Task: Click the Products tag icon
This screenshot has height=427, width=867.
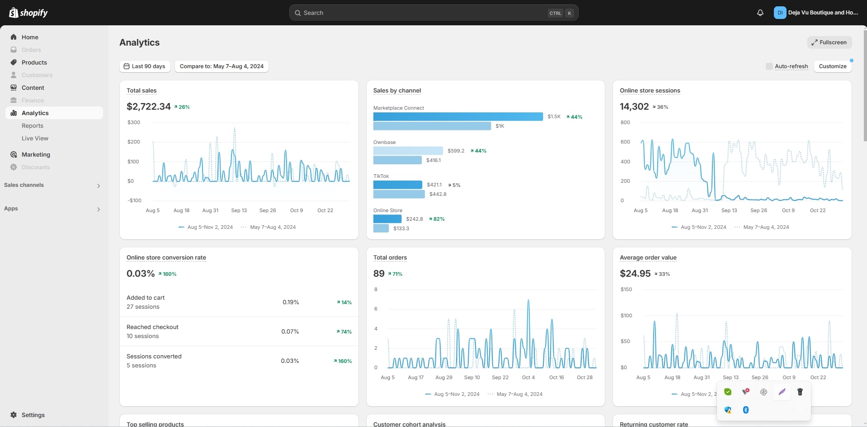Action: (14, 62)
